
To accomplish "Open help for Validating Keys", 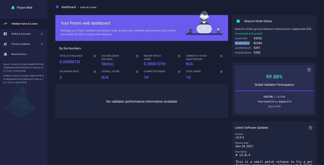I will [95, 72].
